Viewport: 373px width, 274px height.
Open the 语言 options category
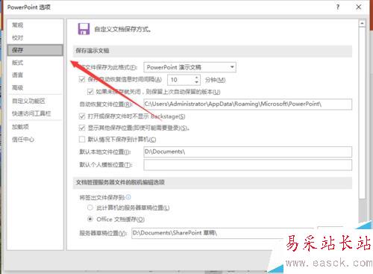coord(18,75)
